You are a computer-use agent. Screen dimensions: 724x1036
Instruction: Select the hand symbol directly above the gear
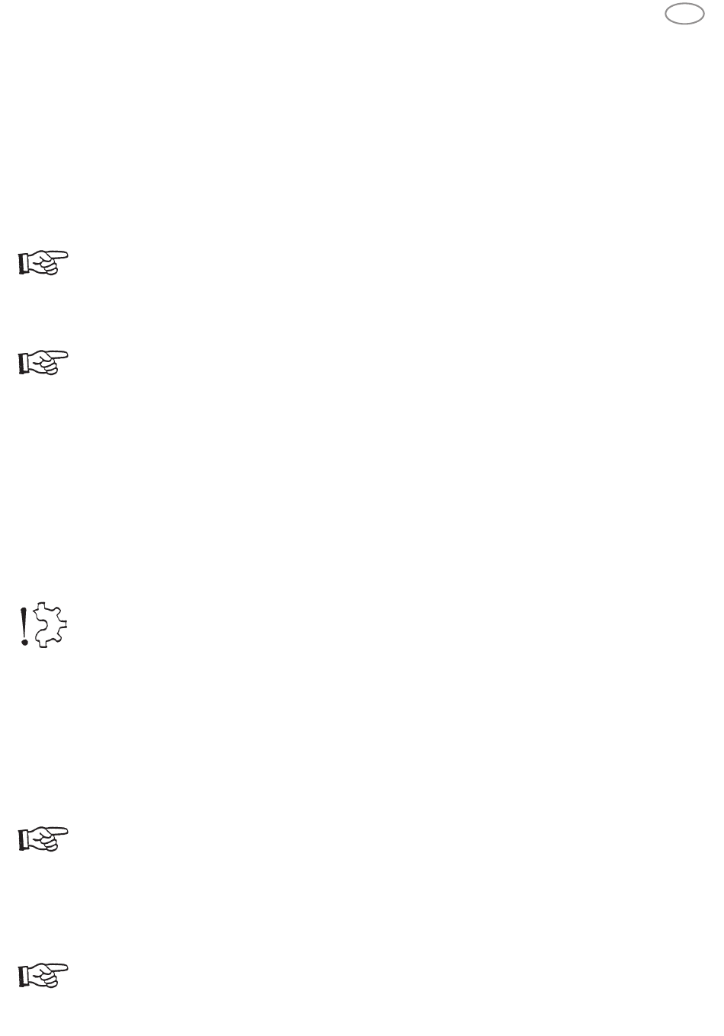coord(43,363)
